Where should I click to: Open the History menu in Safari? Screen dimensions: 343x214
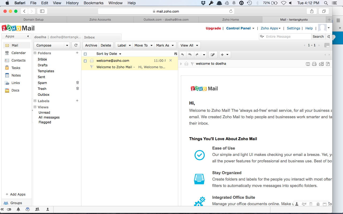coord(72,3)
